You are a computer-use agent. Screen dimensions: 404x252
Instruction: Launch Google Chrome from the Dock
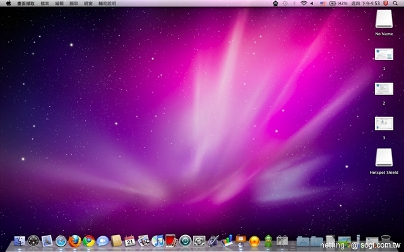89,241
